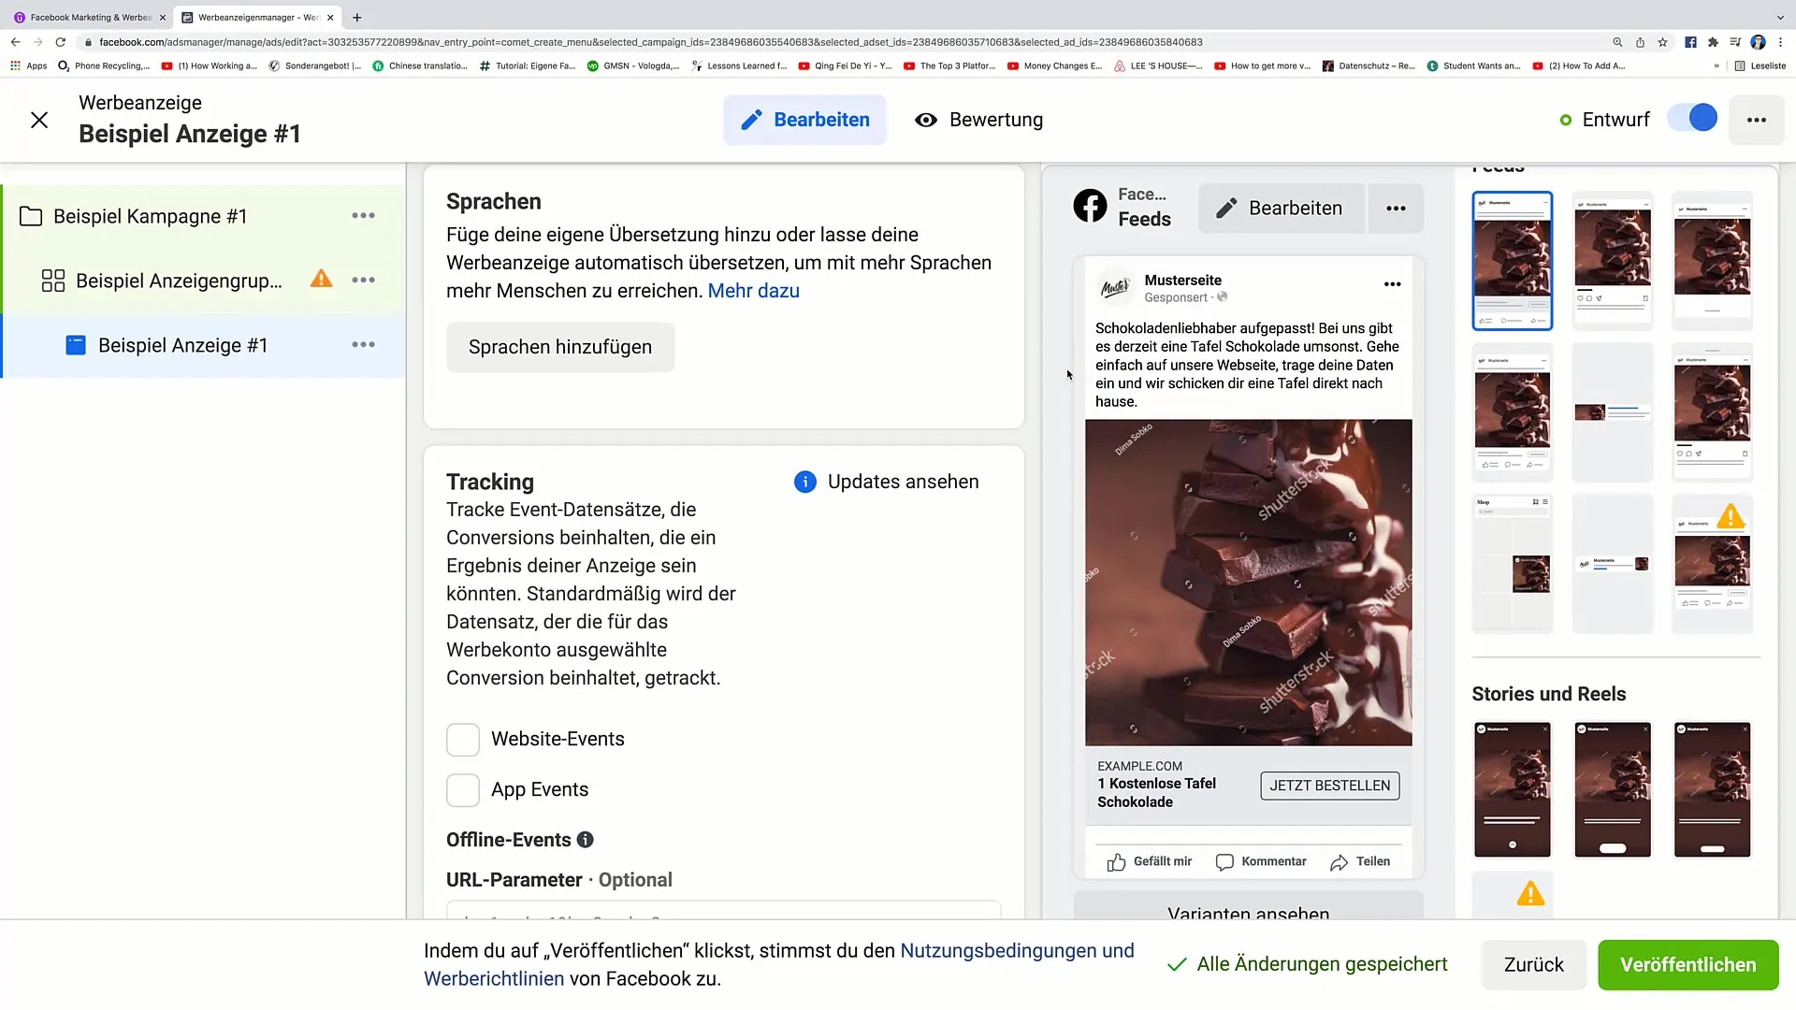Open the three-dot menu next to Entwurf toggle
This screenshot has height=1010, width=1796.
(x=1756, y=120)
